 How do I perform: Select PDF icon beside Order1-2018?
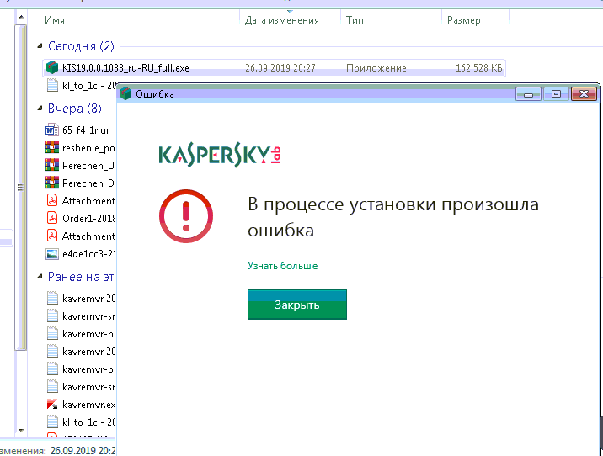click(x=52, y=218)
